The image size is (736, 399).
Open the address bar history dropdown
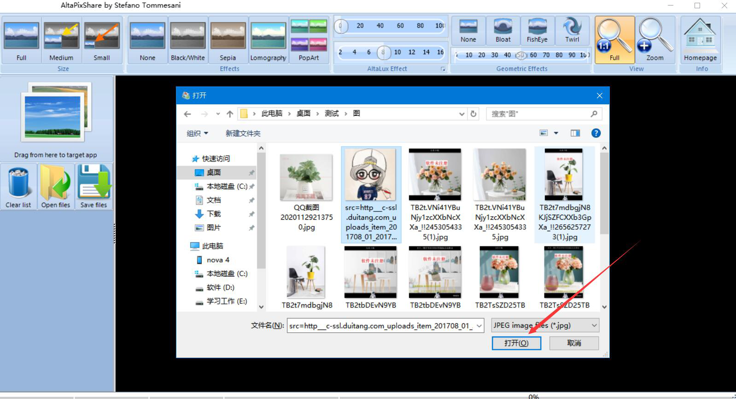coord(462,114)
